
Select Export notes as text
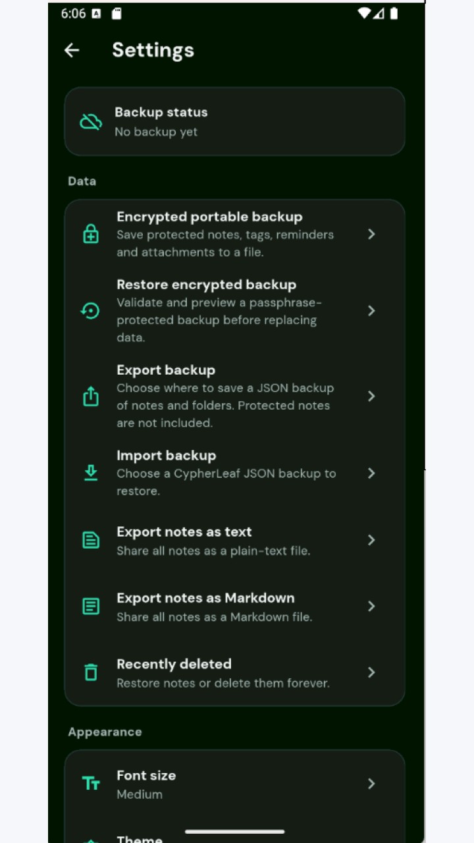pos(234,540)
